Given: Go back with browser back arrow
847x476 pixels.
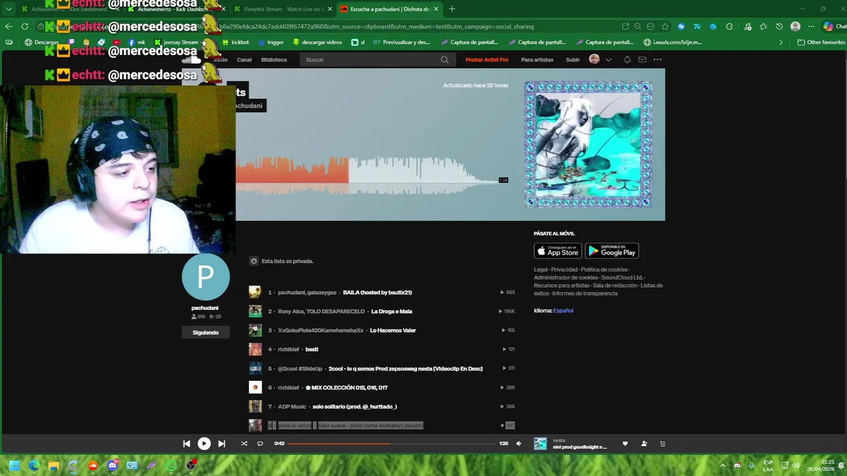Looking at the screenshot, I should pos(9,26).
